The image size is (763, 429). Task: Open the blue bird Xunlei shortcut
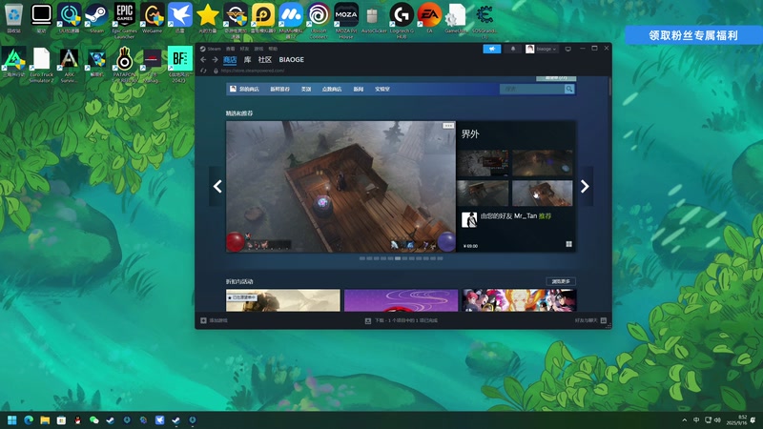pos(180,17)
